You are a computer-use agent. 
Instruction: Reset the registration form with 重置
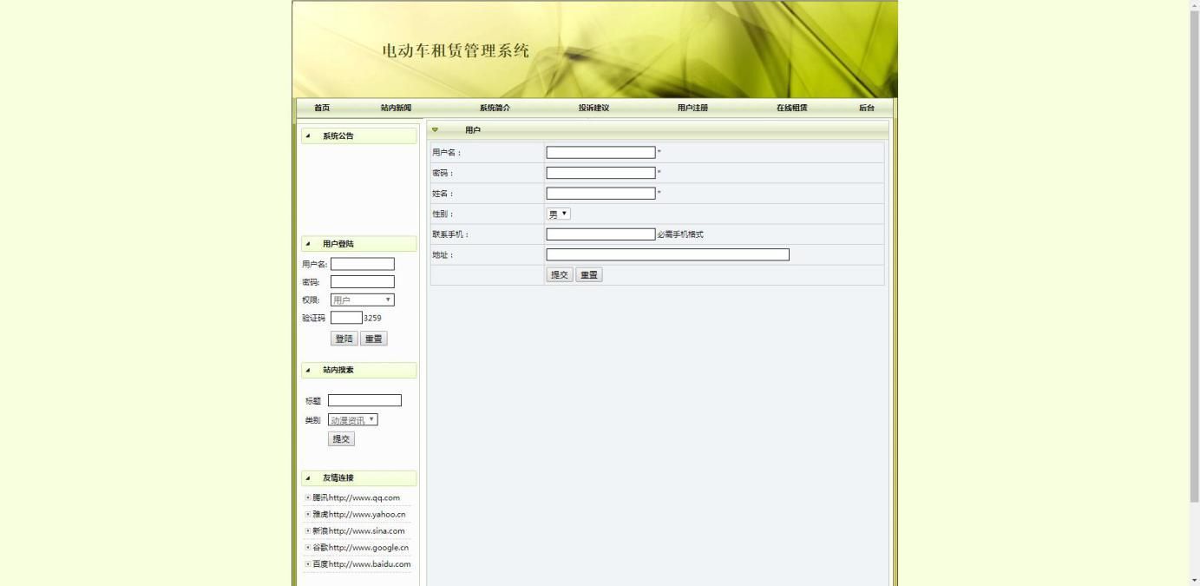[x=589, y=274]
